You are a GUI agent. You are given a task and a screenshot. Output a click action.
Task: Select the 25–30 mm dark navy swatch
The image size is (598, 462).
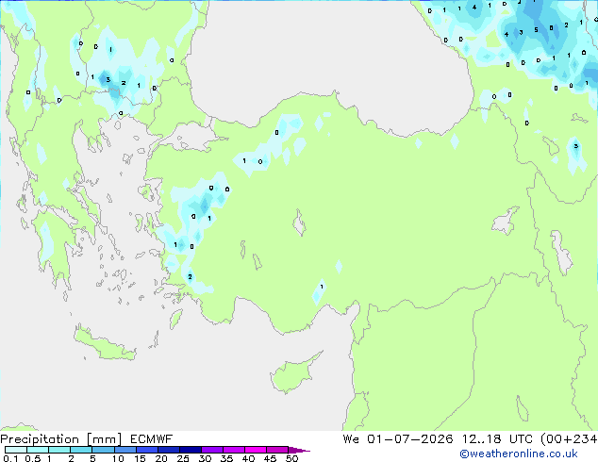pos(191,450)
